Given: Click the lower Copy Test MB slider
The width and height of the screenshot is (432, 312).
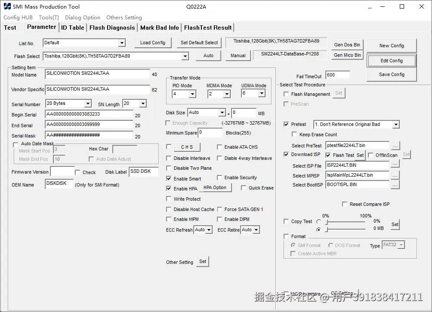Looking at the screenshot, I should (346, 229).
